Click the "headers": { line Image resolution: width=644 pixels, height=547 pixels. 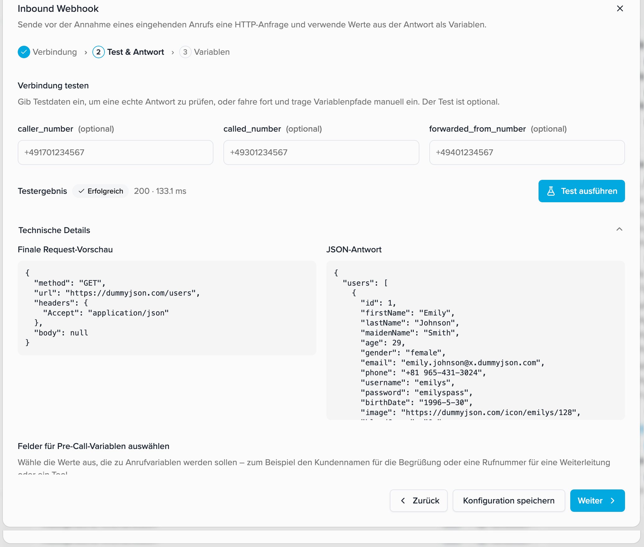(61, 303)
